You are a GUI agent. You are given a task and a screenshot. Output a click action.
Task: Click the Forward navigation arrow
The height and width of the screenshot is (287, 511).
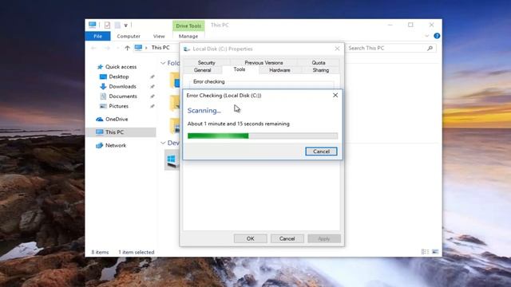pos(107,48)
